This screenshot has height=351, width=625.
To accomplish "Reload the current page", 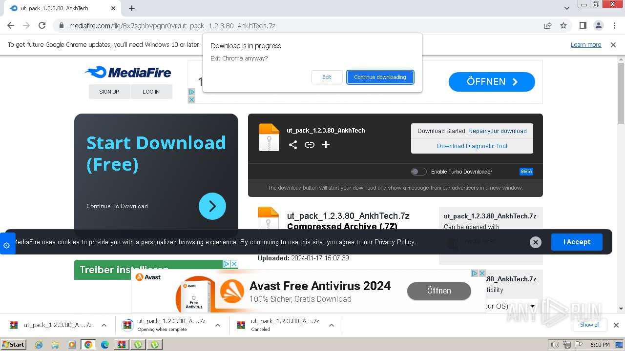I will tap(42, 25).
